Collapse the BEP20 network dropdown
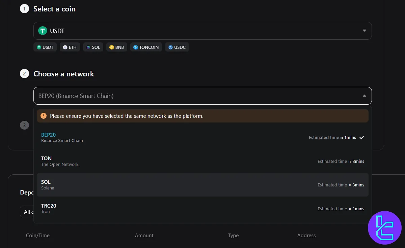Screen dimensions: 405x248 202,96
